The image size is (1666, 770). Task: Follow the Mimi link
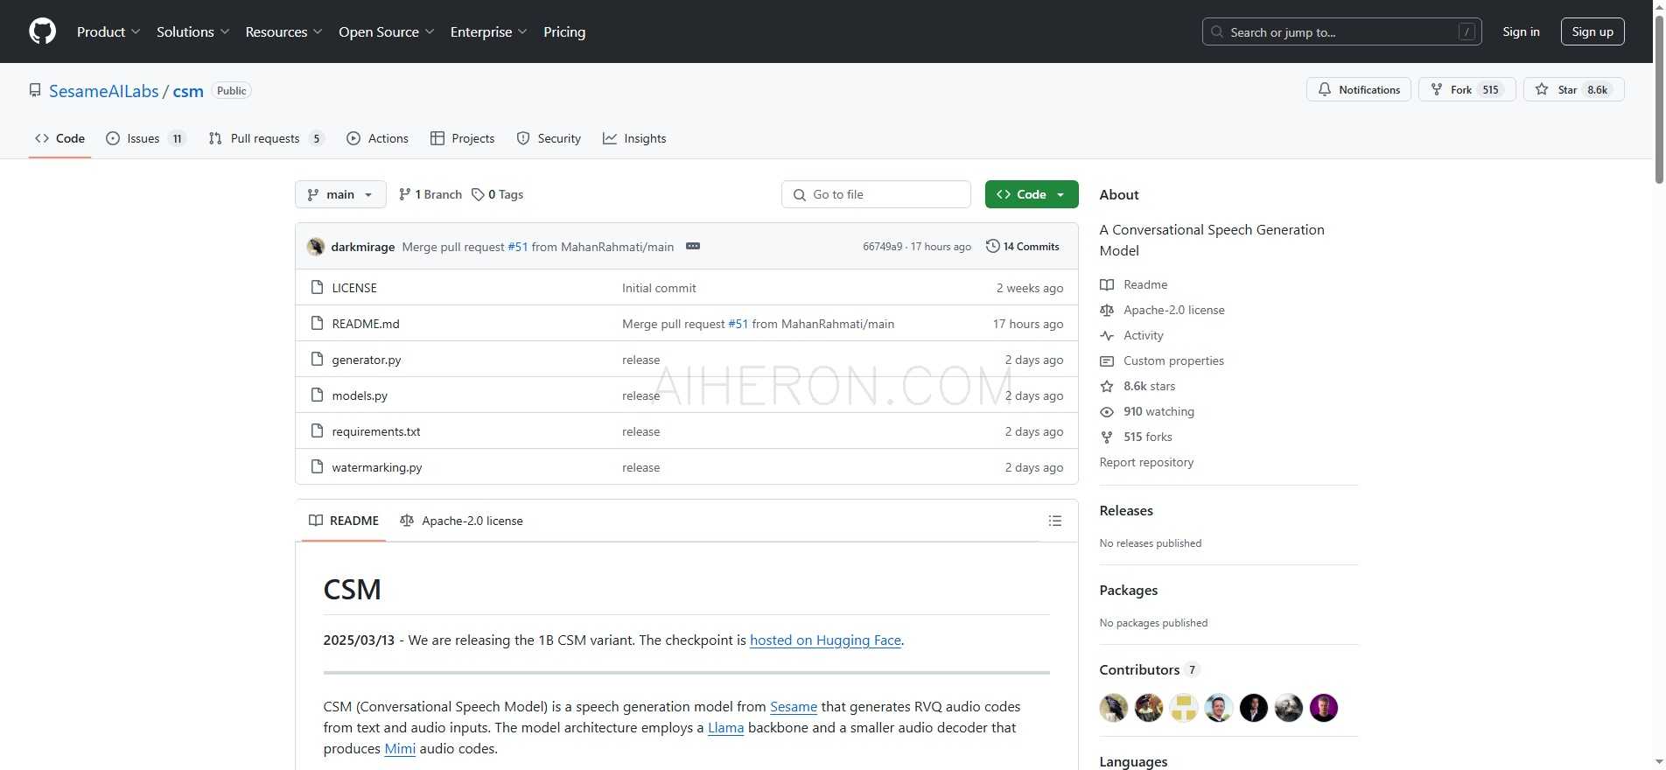pos(400,749)
